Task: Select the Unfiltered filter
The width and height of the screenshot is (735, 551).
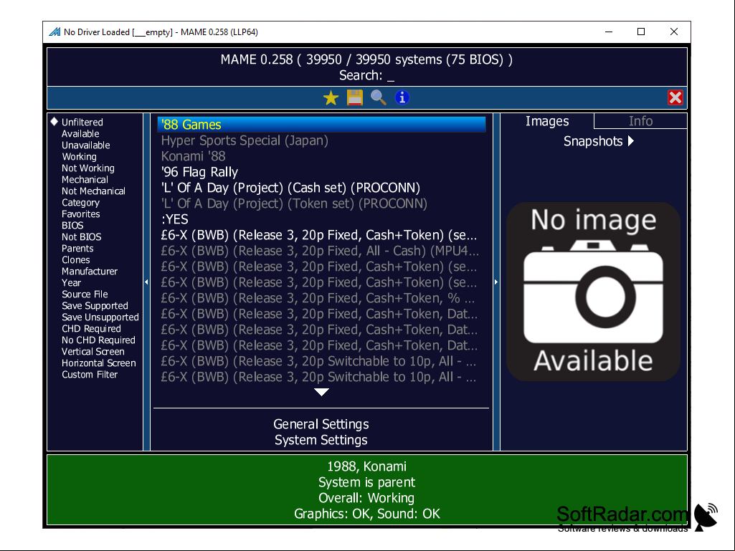Action: coord(82,123)
